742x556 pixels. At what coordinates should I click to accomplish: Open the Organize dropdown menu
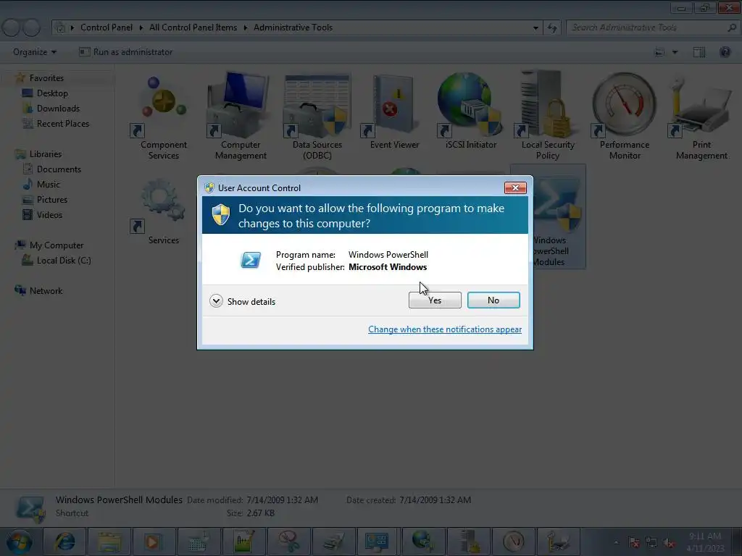(35, 52)
